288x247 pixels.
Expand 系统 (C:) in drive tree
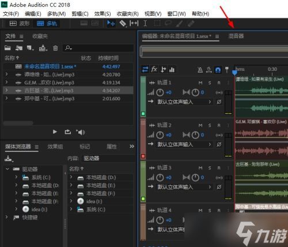tap(16, 177)
